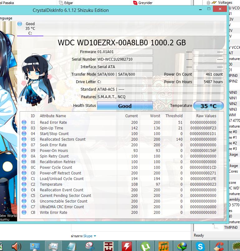This screenshot has height=251, width=240.
Task: Open the Skype taskbar icon
Action: (x=200, y=246)
